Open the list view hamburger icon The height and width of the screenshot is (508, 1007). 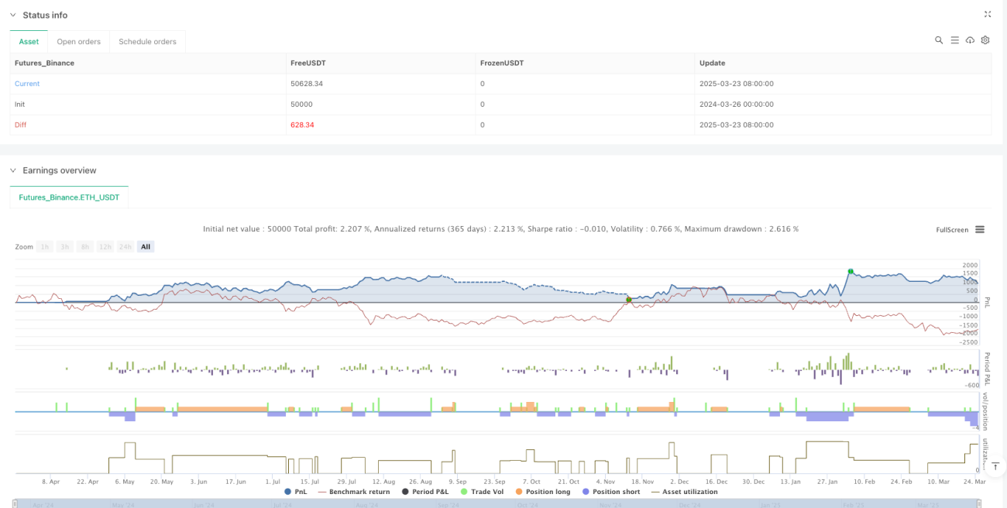(954, 40)
